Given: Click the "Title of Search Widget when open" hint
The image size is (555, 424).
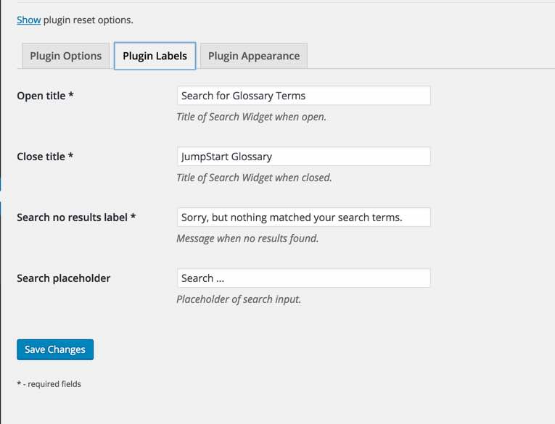Looking at the screenshot, I should (251, 117).
